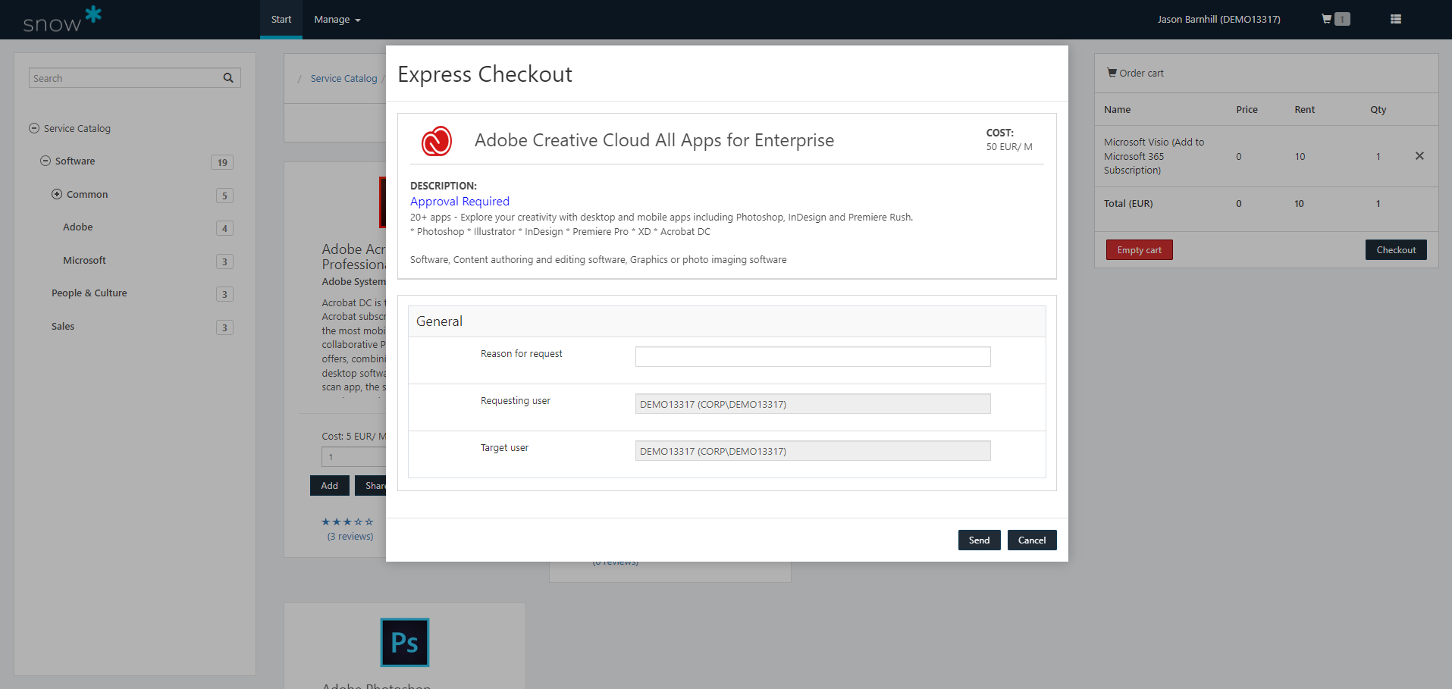Click the Microsoft Visio cart item name
This screenshot has height=689, width=1452.
(1154, 156)
